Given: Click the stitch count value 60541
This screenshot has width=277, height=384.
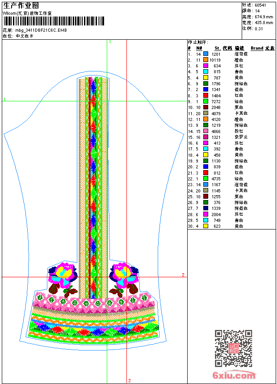Looking at the screenshot, I should (x=260, y=5).
